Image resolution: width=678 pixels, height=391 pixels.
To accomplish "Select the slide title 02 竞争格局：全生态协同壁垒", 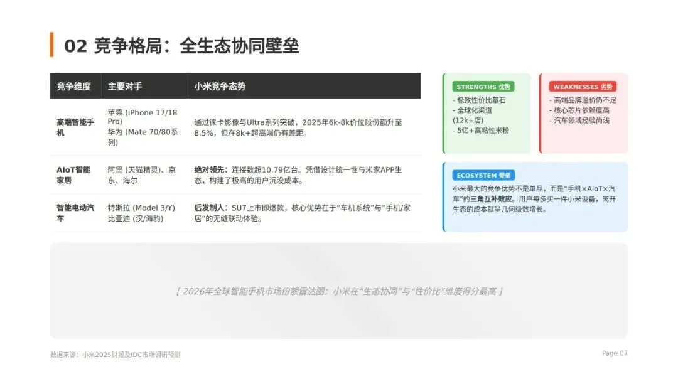I will (182, 45).
